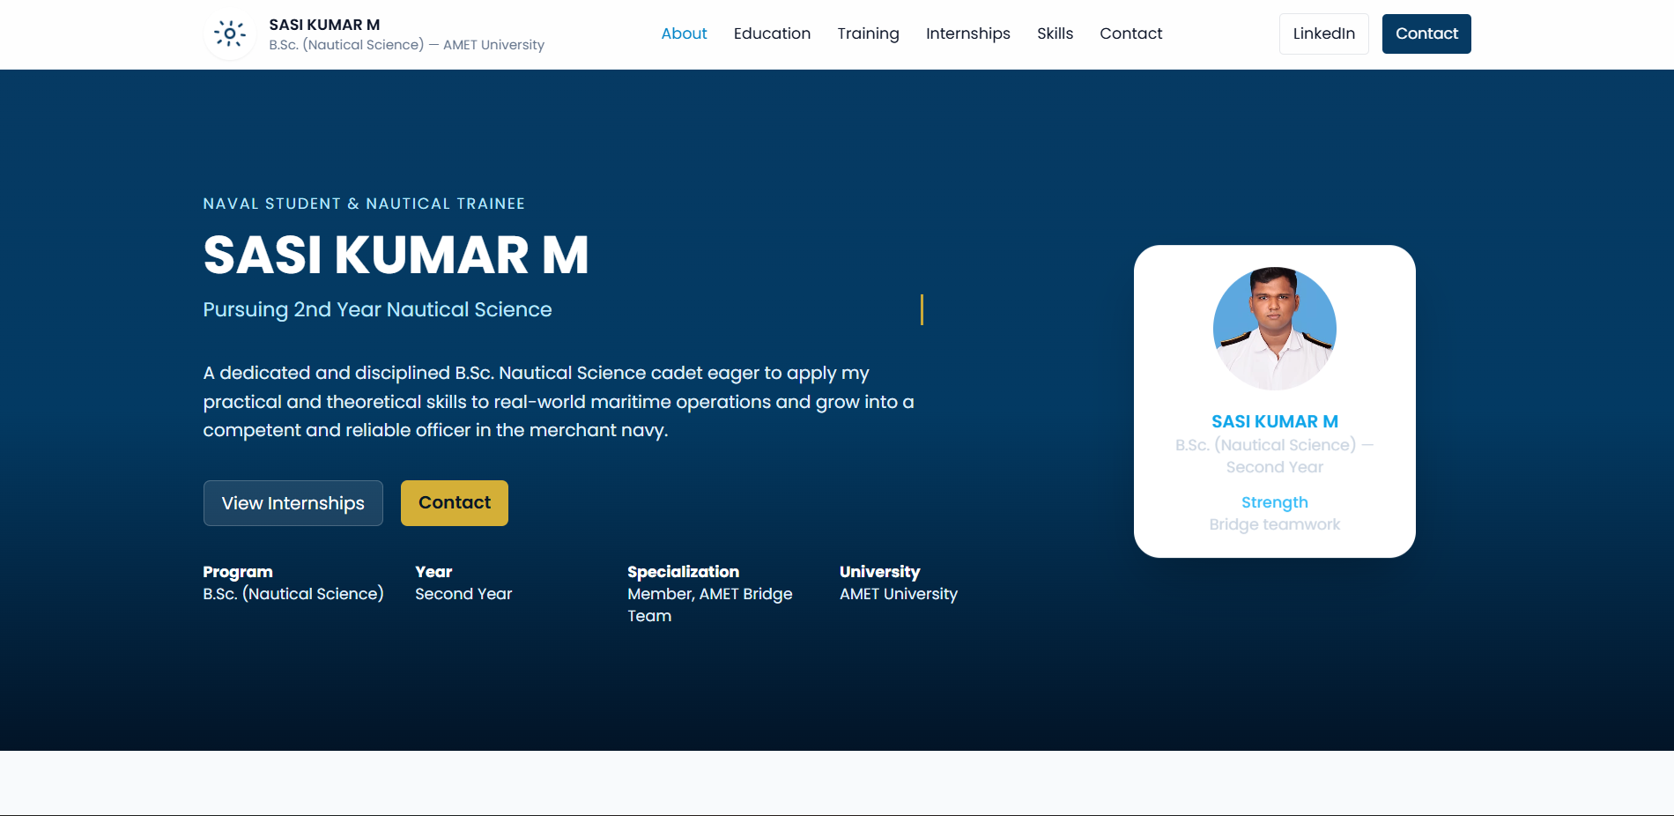Open the About navigation tab
Screen dimensions: 1674x816
[684, 33]
